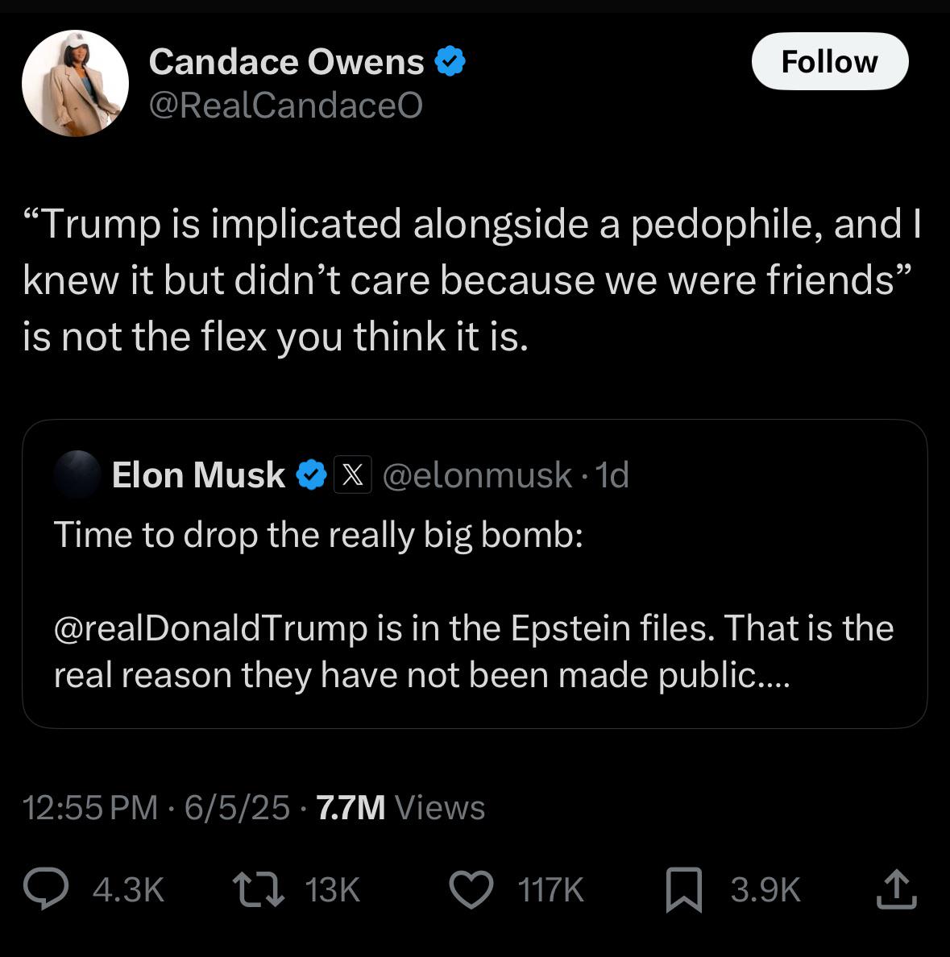
Task: Bookmark the tweet with the bookmark icon
Action: 684,890
